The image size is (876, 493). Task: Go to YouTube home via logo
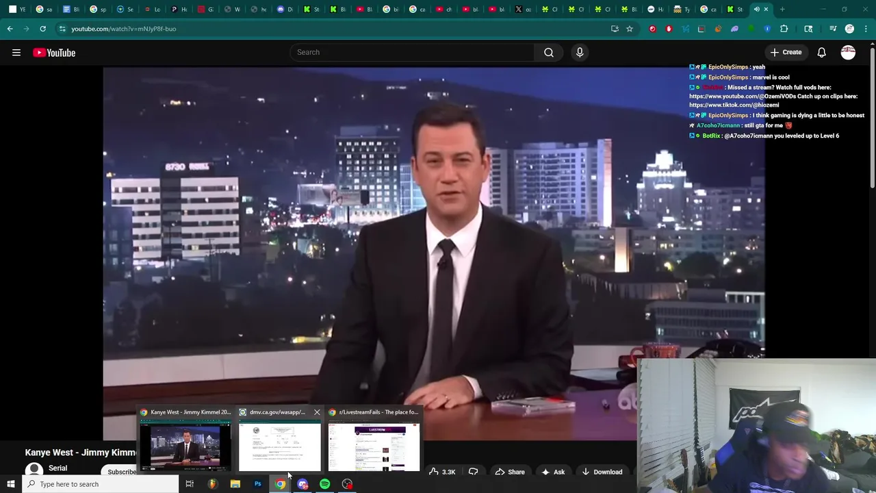click(54, 53)
